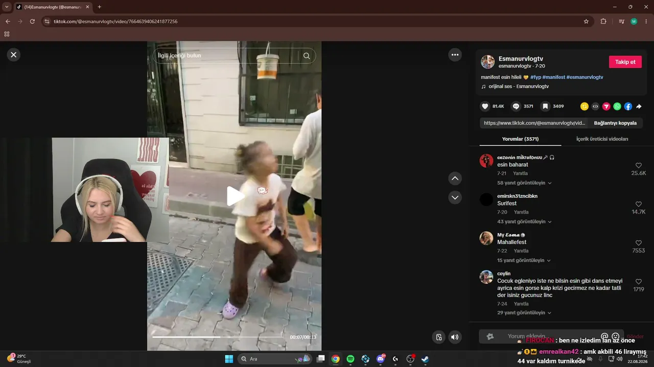This screenshot has width=654, height=367.
Task: Share the video to WhatsApp
Action: point(617,107)
